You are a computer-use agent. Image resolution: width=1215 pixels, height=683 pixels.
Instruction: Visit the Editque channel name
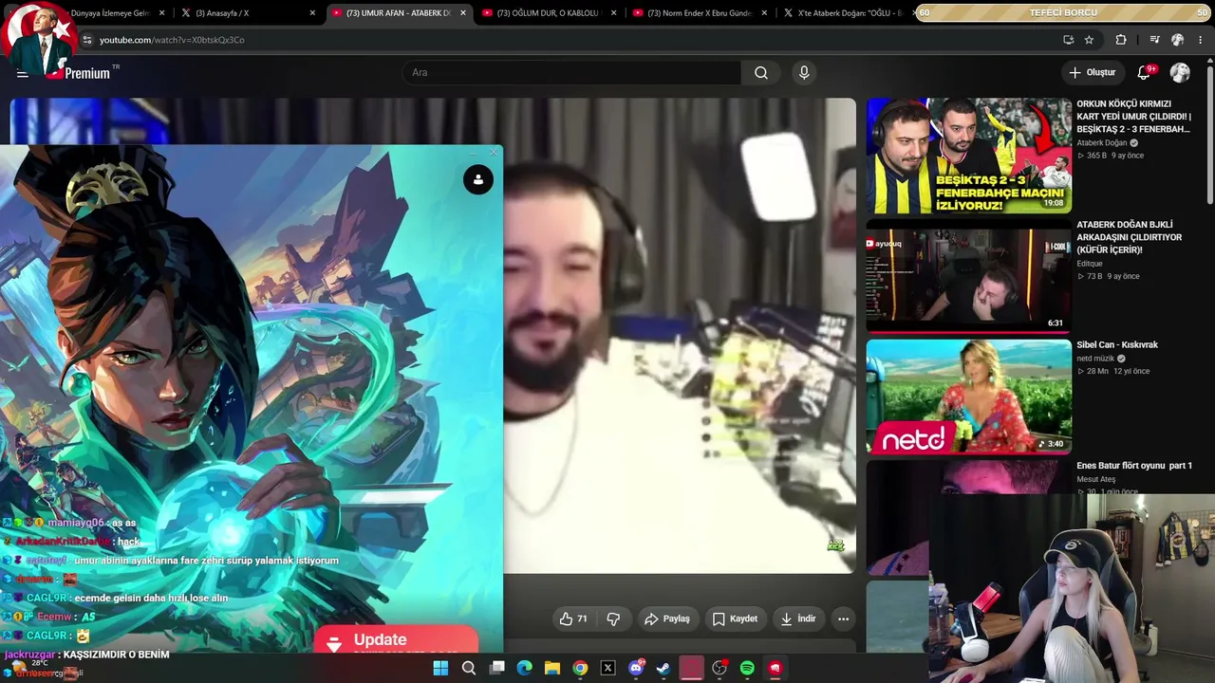tap(1090, 264)
